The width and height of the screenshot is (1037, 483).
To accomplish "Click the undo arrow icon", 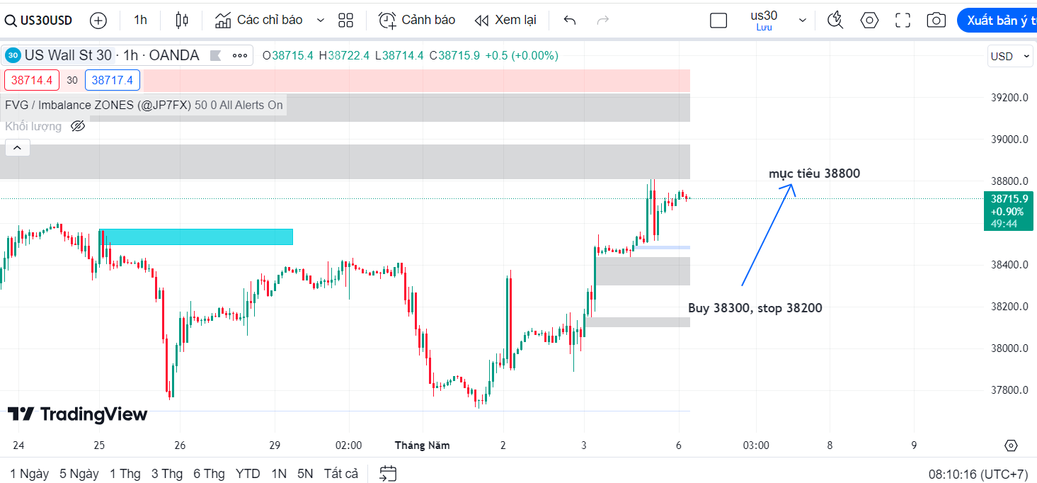I will (x=570, y=21).
